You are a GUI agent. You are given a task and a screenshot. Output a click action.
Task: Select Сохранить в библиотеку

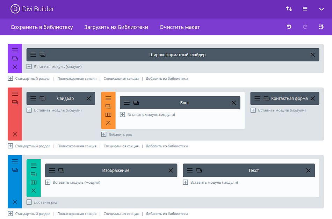click(x=42, y=27)
